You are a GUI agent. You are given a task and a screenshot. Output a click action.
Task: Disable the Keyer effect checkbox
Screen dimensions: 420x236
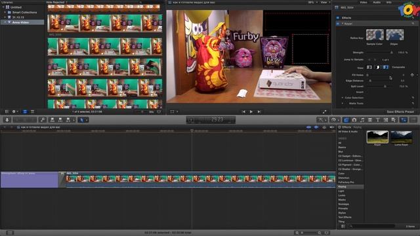coord(338,24)
